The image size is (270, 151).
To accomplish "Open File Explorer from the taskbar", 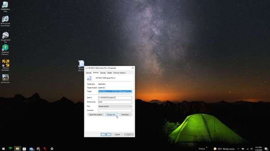I will (17, 149).
